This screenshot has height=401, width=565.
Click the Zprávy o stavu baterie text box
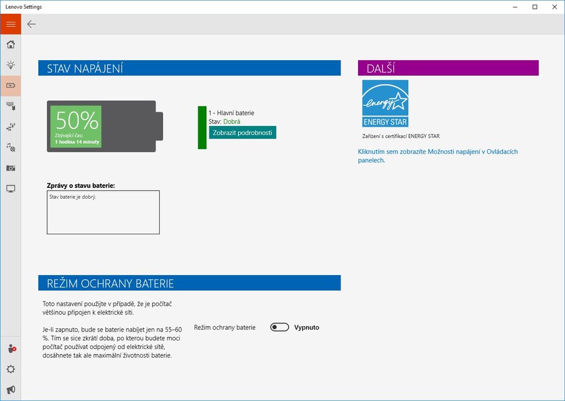coord(103,212)
